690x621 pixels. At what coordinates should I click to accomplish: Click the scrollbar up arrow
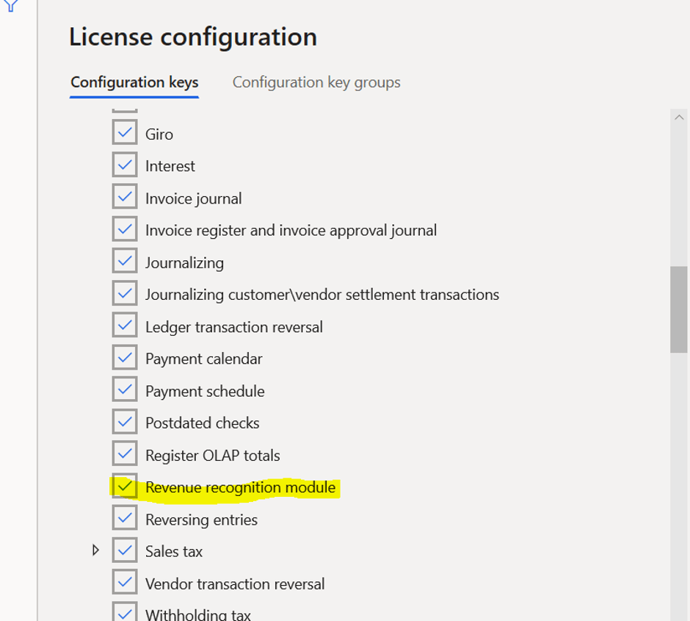coord(679,118)
